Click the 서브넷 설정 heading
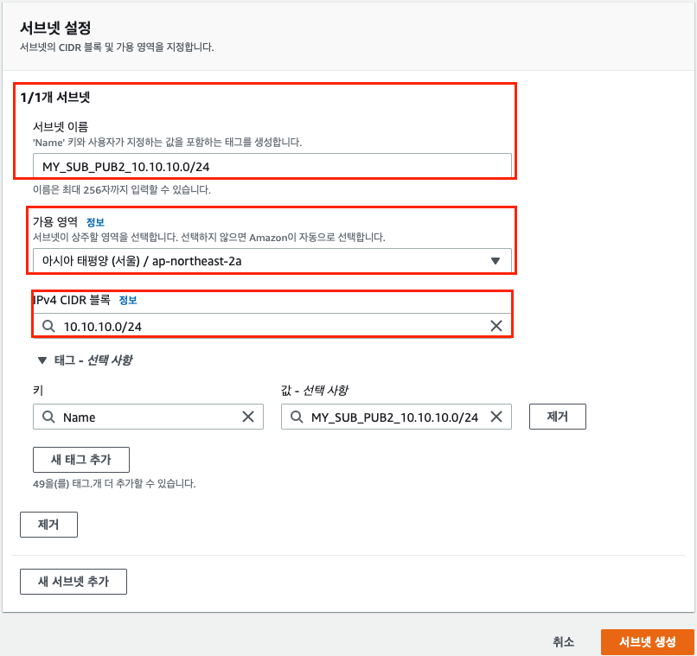 point(55,28)
